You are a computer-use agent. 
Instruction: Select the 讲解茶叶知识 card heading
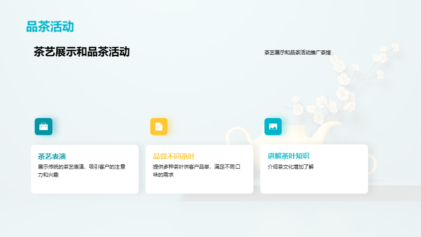288,156
